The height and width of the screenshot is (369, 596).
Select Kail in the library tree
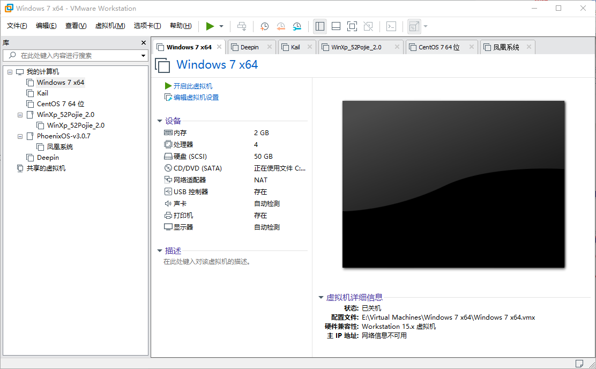pos(42,93)
